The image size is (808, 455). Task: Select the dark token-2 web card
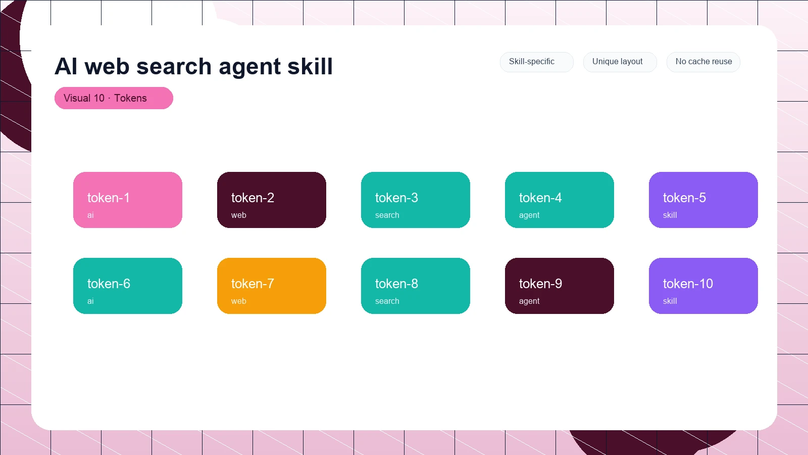pos(272,200)
